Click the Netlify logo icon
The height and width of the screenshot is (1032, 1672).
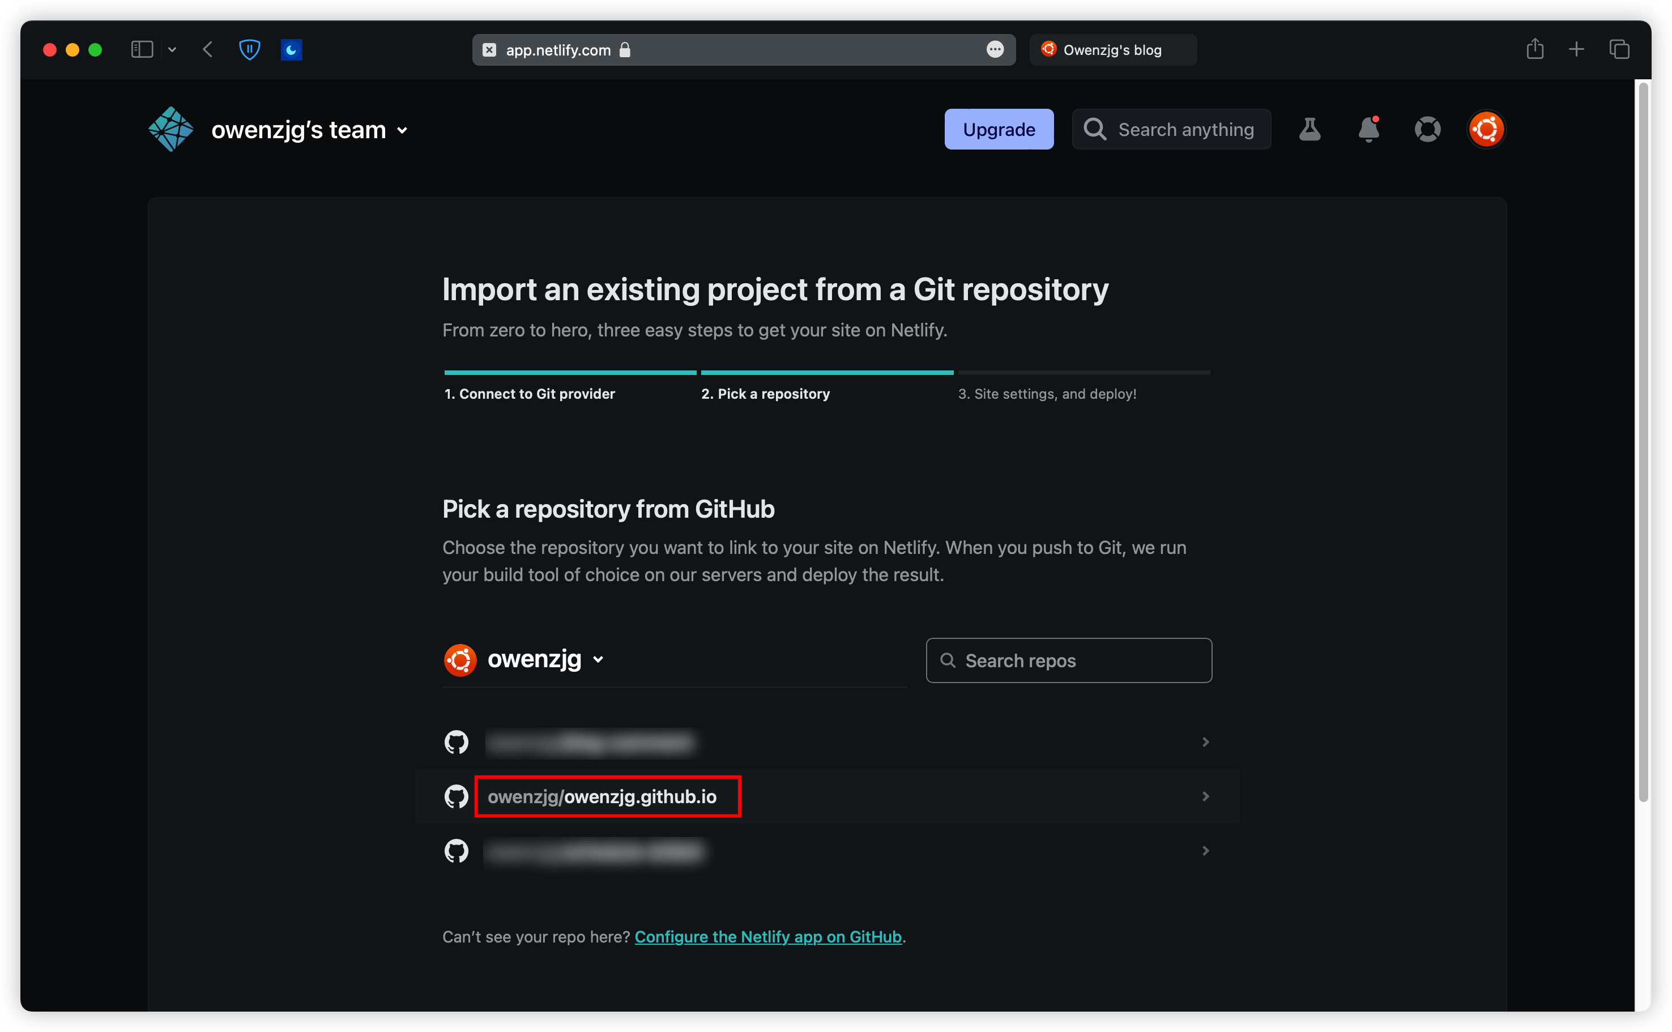coord(170,129)
